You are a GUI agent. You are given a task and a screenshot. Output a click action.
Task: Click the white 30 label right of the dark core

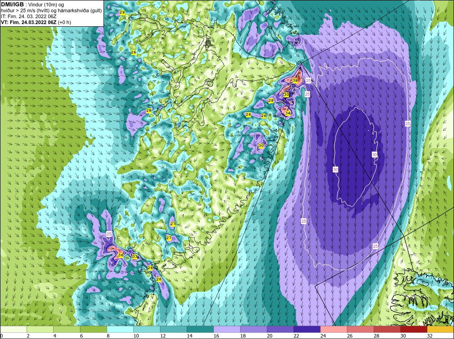pos(375,155)
